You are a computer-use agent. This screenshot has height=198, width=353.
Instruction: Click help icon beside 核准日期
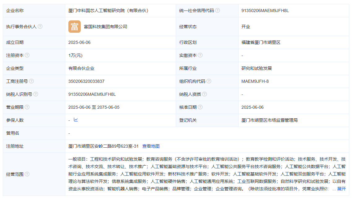200,107
